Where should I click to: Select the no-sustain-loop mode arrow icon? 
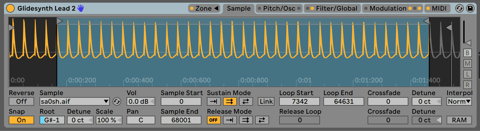(x=214, y=101)
